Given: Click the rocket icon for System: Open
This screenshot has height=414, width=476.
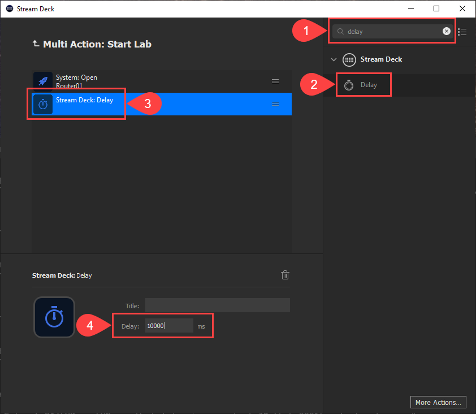Looking at the screenshot, I should click(43, 81).
